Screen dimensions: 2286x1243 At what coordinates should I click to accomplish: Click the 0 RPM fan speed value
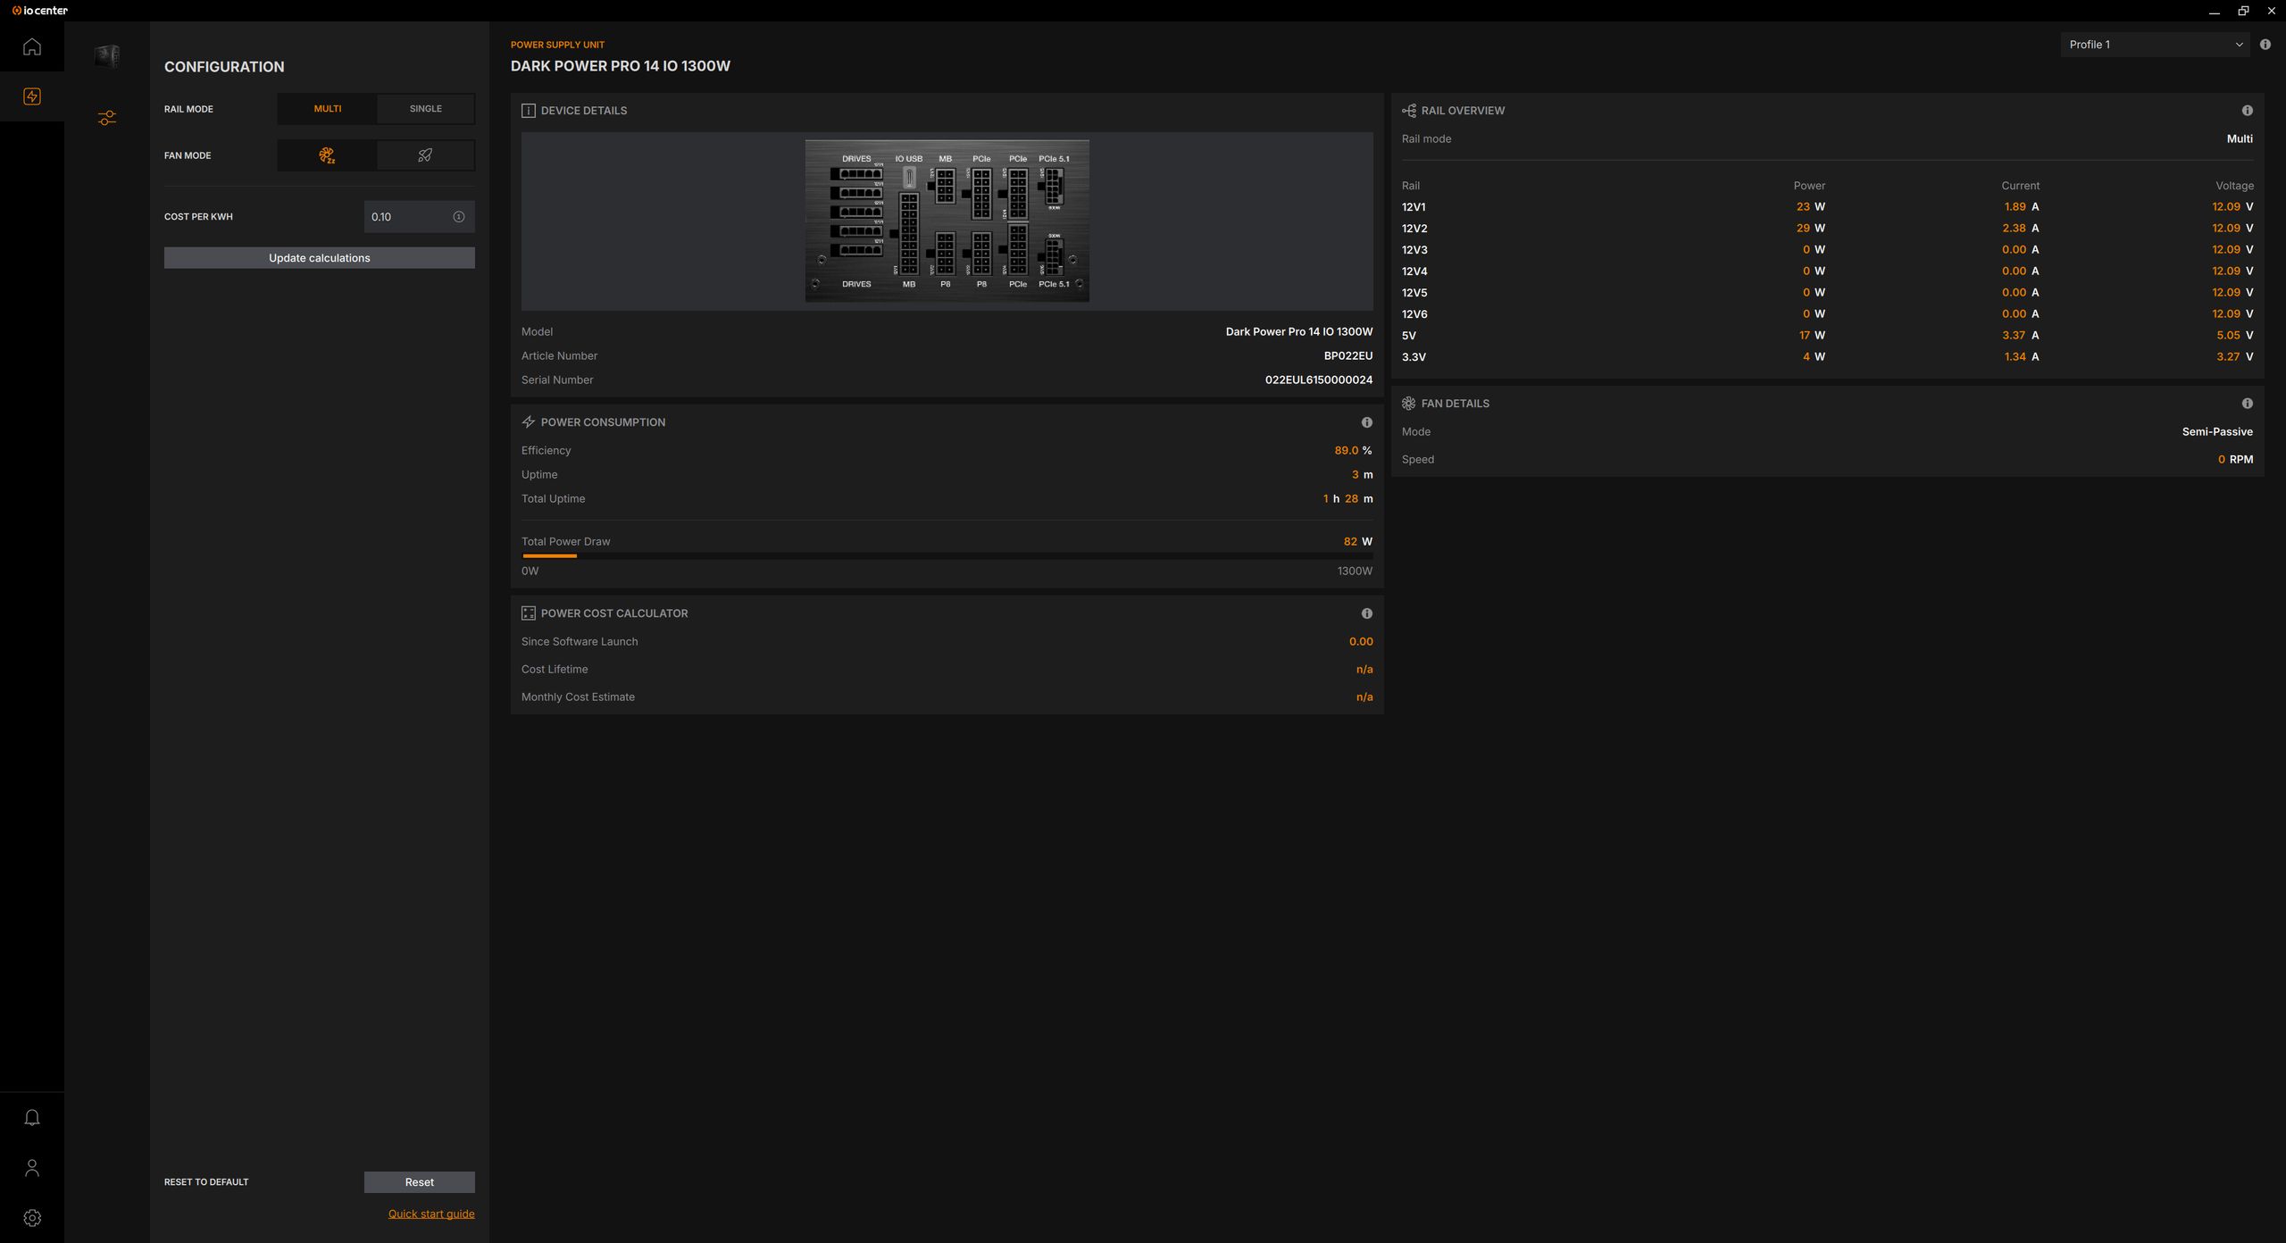tap(2235, 460)
